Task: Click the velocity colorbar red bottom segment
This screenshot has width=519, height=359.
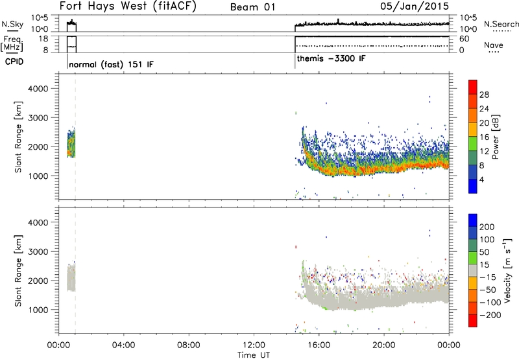Action: (x=473, y=321)
